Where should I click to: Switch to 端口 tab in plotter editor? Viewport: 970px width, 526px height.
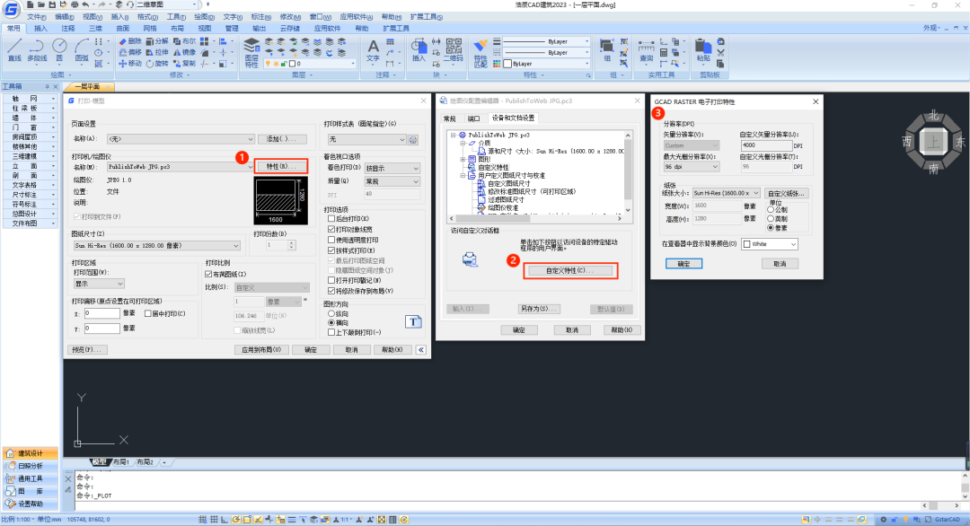pyautogui.click(x=473, y=118)
